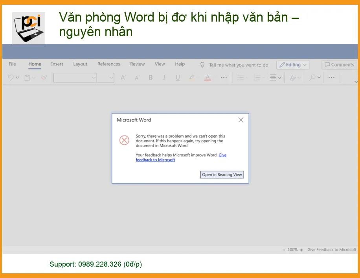Image resolution: width=360 pixels, height=278 pixels.
Task: Select the Home ribbon tab
Action: 35,64
